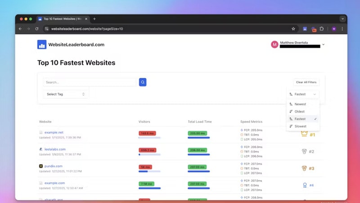Open the browser extensions puzzle icon
Image resolution: width=360 pixels, height=203 pixels.
pos(322,29)
